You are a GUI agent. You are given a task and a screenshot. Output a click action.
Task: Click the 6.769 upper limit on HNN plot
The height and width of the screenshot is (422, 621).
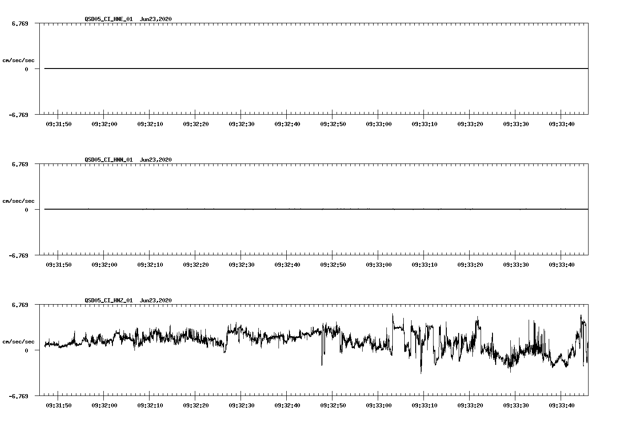coord(20,164)
